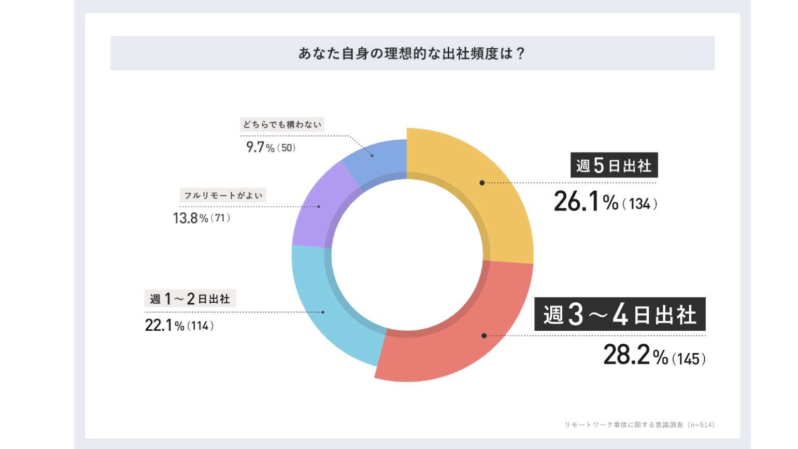This screenshot has width=798, height=449.
Task: Click the 26.1% (134) value text
Action: pos(606,202)
